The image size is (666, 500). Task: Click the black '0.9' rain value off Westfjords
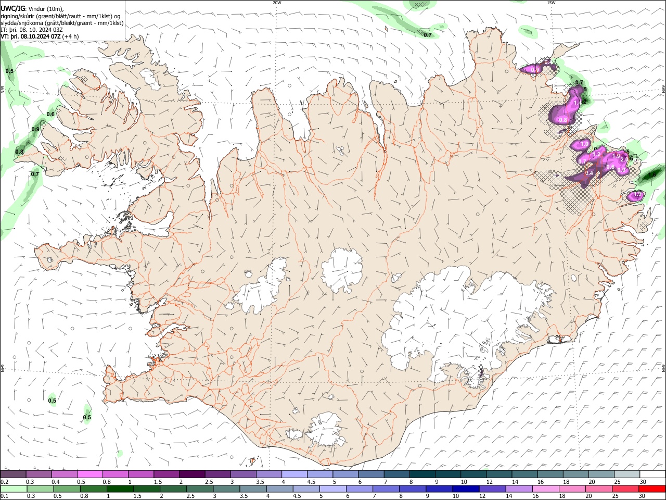(x=35, y=130)
